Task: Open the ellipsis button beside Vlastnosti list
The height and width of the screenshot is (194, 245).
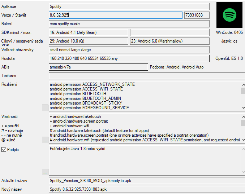Action: coord(45,140)
